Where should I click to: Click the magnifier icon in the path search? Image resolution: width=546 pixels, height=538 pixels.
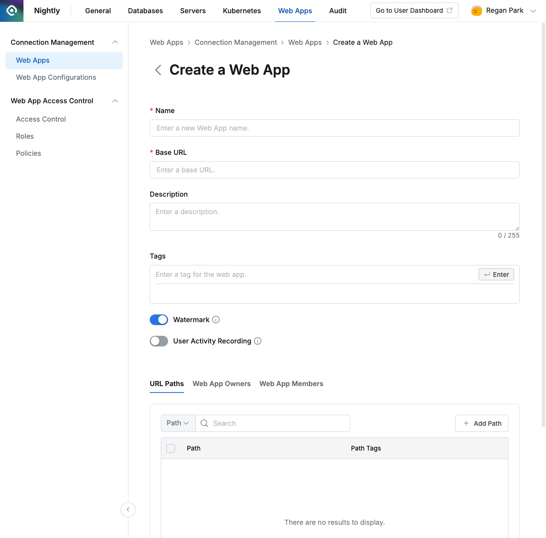pos(204,423)
